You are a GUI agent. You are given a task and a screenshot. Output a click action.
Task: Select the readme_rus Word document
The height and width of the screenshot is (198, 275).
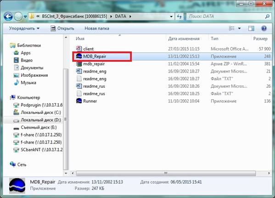(x=94, y=86)
